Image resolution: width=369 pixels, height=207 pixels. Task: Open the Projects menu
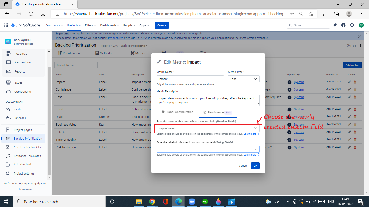(x=74, y=25)
